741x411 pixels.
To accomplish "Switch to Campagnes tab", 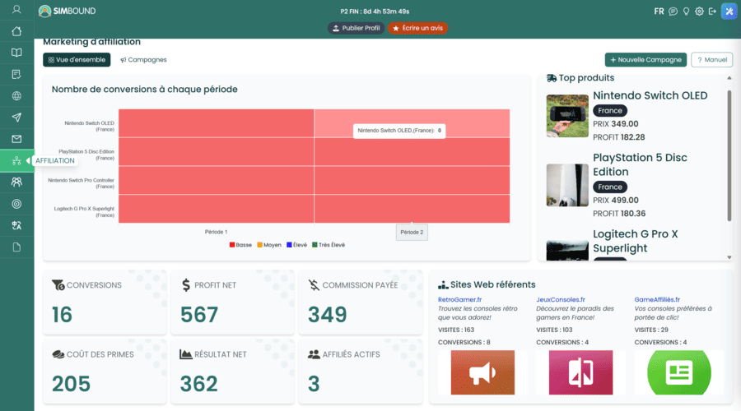I will pos(143,60).
